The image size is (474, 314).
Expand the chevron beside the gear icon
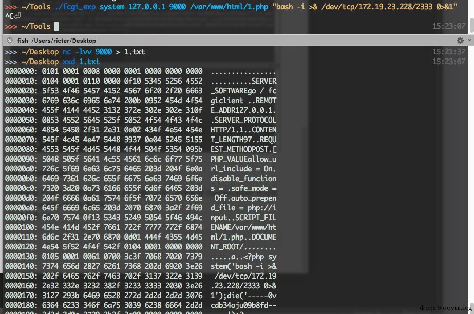(x=469, y=40)
